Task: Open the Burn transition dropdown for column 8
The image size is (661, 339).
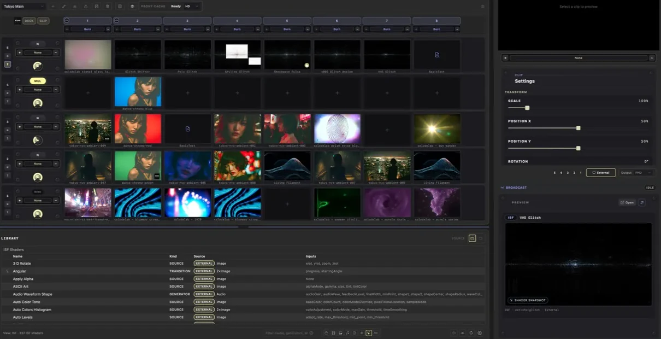Action: tap(436, 29)
